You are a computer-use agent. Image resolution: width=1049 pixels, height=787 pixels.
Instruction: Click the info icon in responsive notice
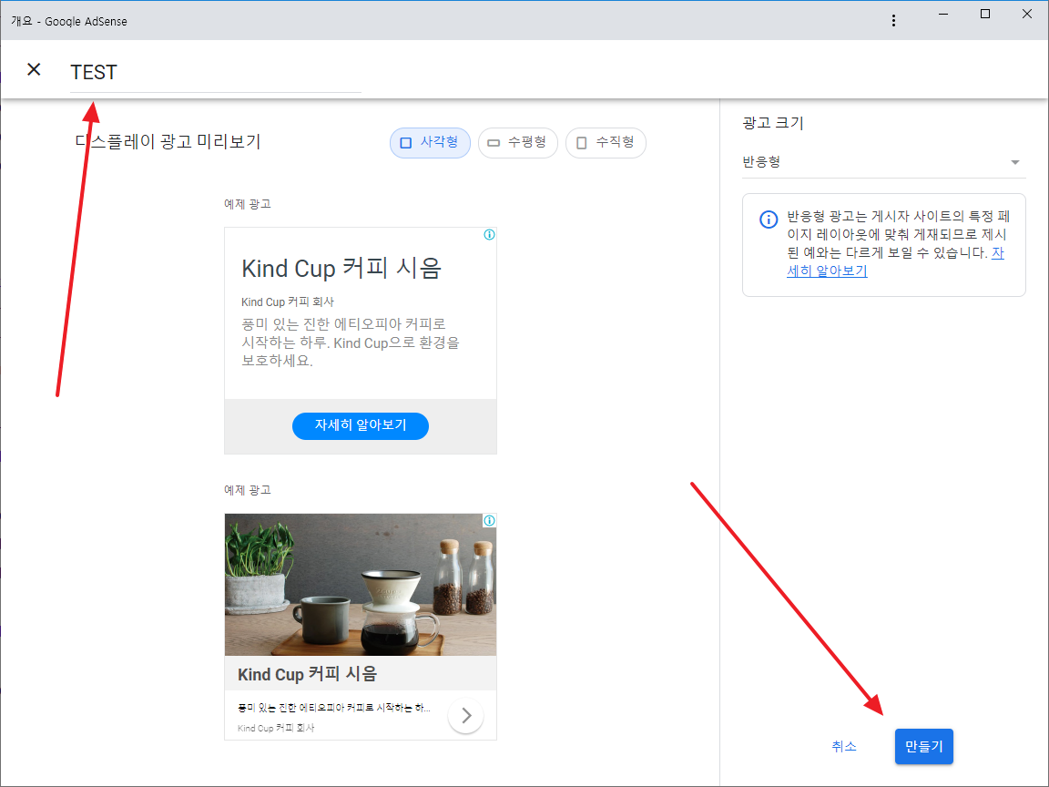pos(769,219)
